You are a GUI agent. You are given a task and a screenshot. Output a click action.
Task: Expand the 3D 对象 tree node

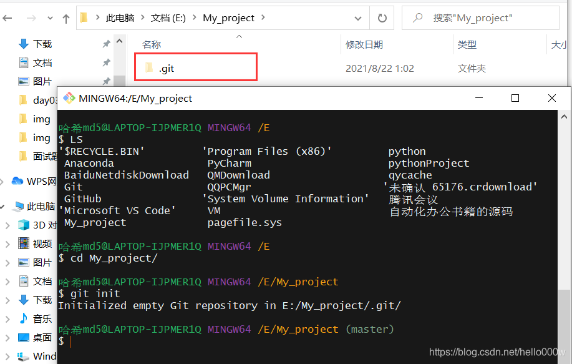(7, 225)
